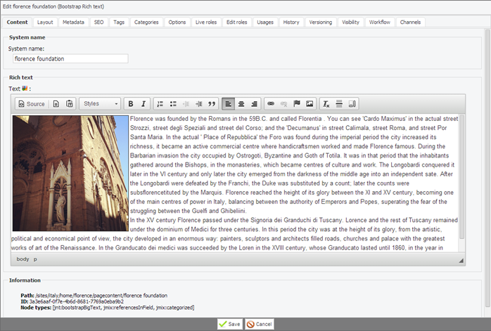Click the unlink icon
Screen dimensions: 491x331
point(283,104)
